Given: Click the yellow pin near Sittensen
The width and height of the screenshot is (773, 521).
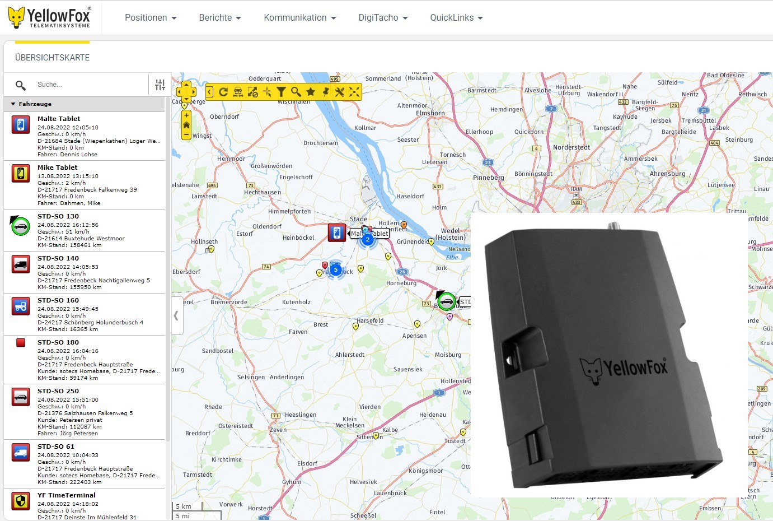Looking at the screenshot, I should click(x=376, y=435).
